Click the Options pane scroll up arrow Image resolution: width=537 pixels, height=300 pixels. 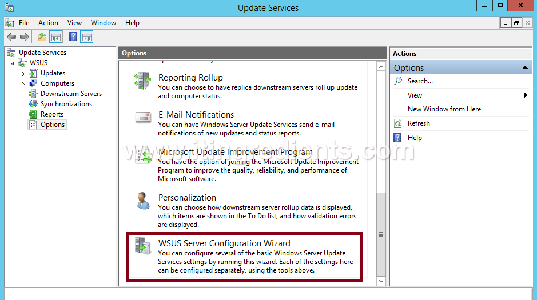381,67
